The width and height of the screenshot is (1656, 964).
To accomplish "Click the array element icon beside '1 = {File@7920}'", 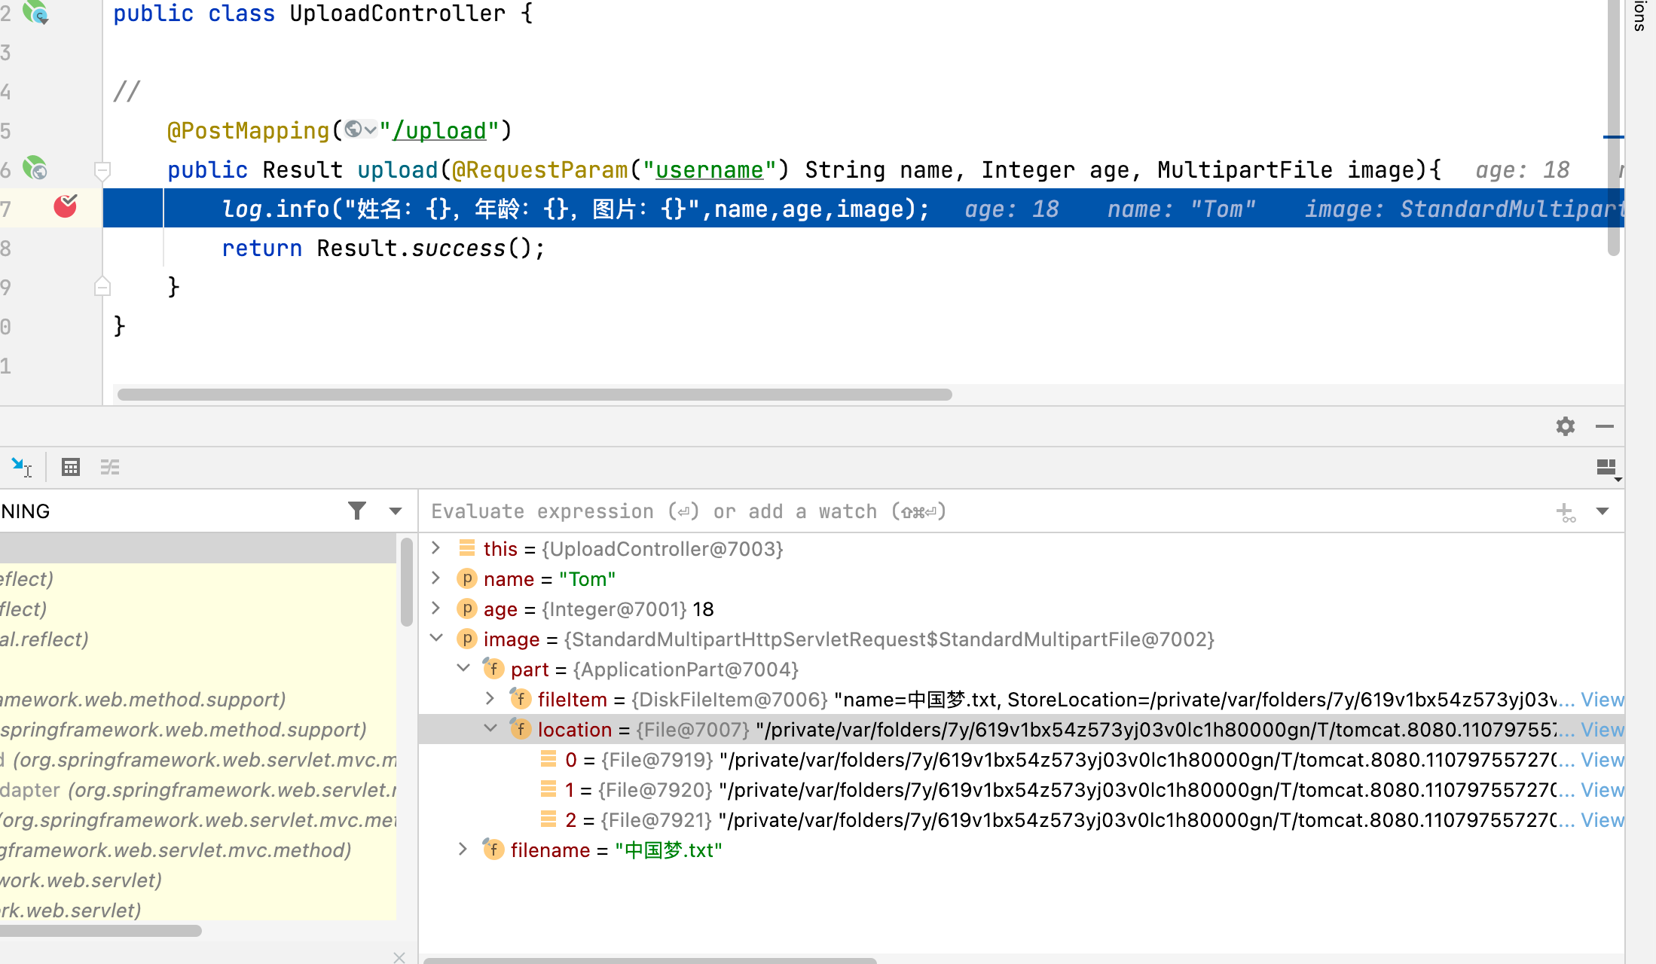I will click(548, 789).
